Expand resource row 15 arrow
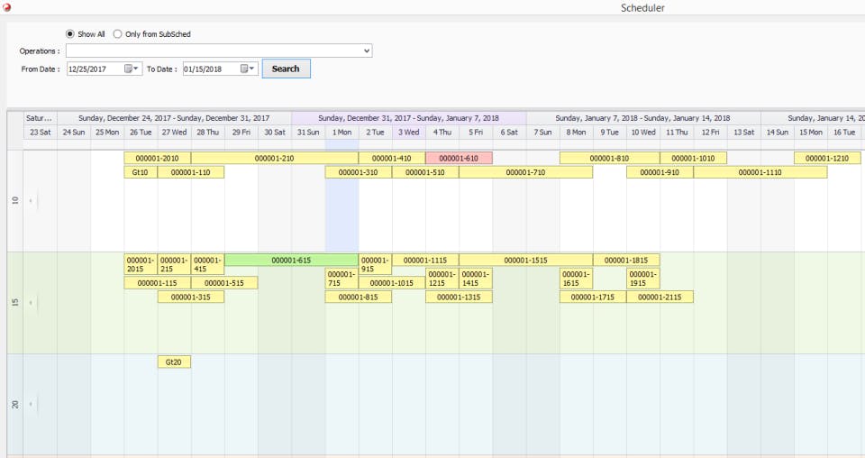Viewport: 865px width, 458px height. 31,302
